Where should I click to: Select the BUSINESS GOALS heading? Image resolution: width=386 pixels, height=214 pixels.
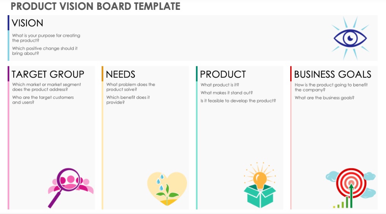[332, 74]
